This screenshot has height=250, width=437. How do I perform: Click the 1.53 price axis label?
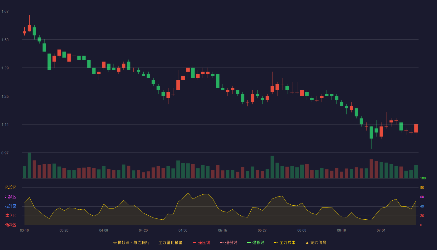pos(5,40)
